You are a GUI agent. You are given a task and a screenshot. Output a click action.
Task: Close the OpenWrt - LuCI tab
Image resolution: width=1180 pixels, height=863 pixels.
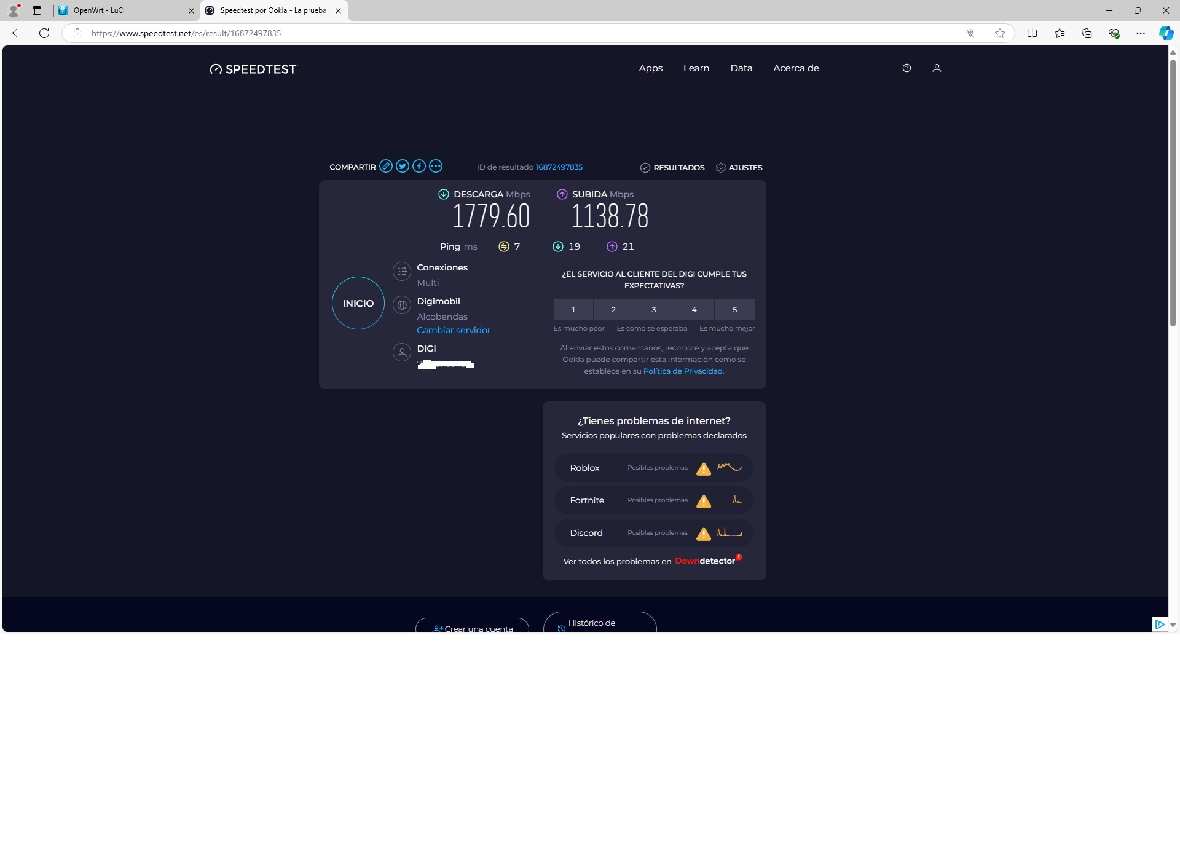click(191, 10)
